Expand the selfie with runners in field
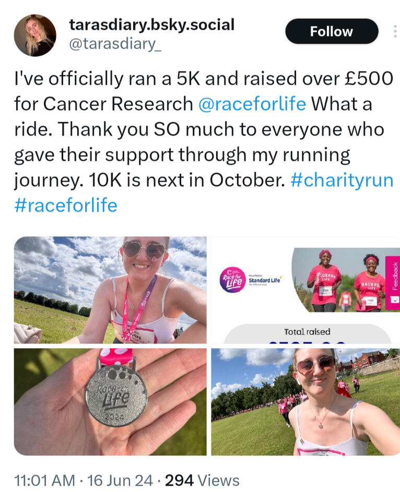This screenshot has height=492, width=400. pos(305,402)
